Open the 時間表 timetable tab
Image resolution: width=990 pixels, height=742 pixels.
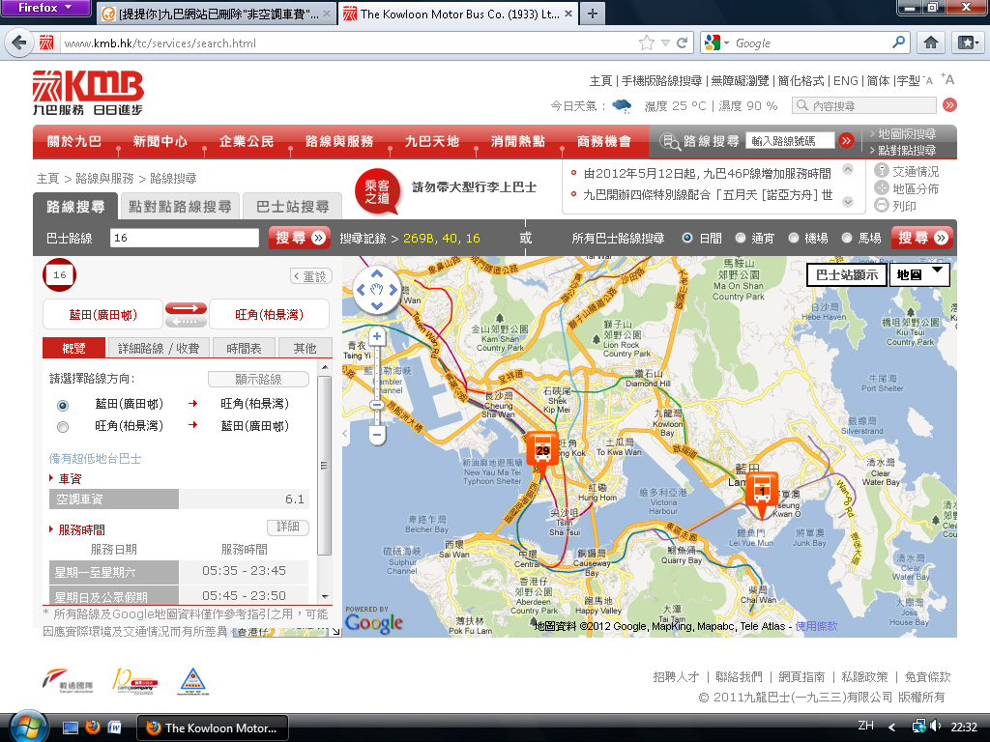coord(244,348)
